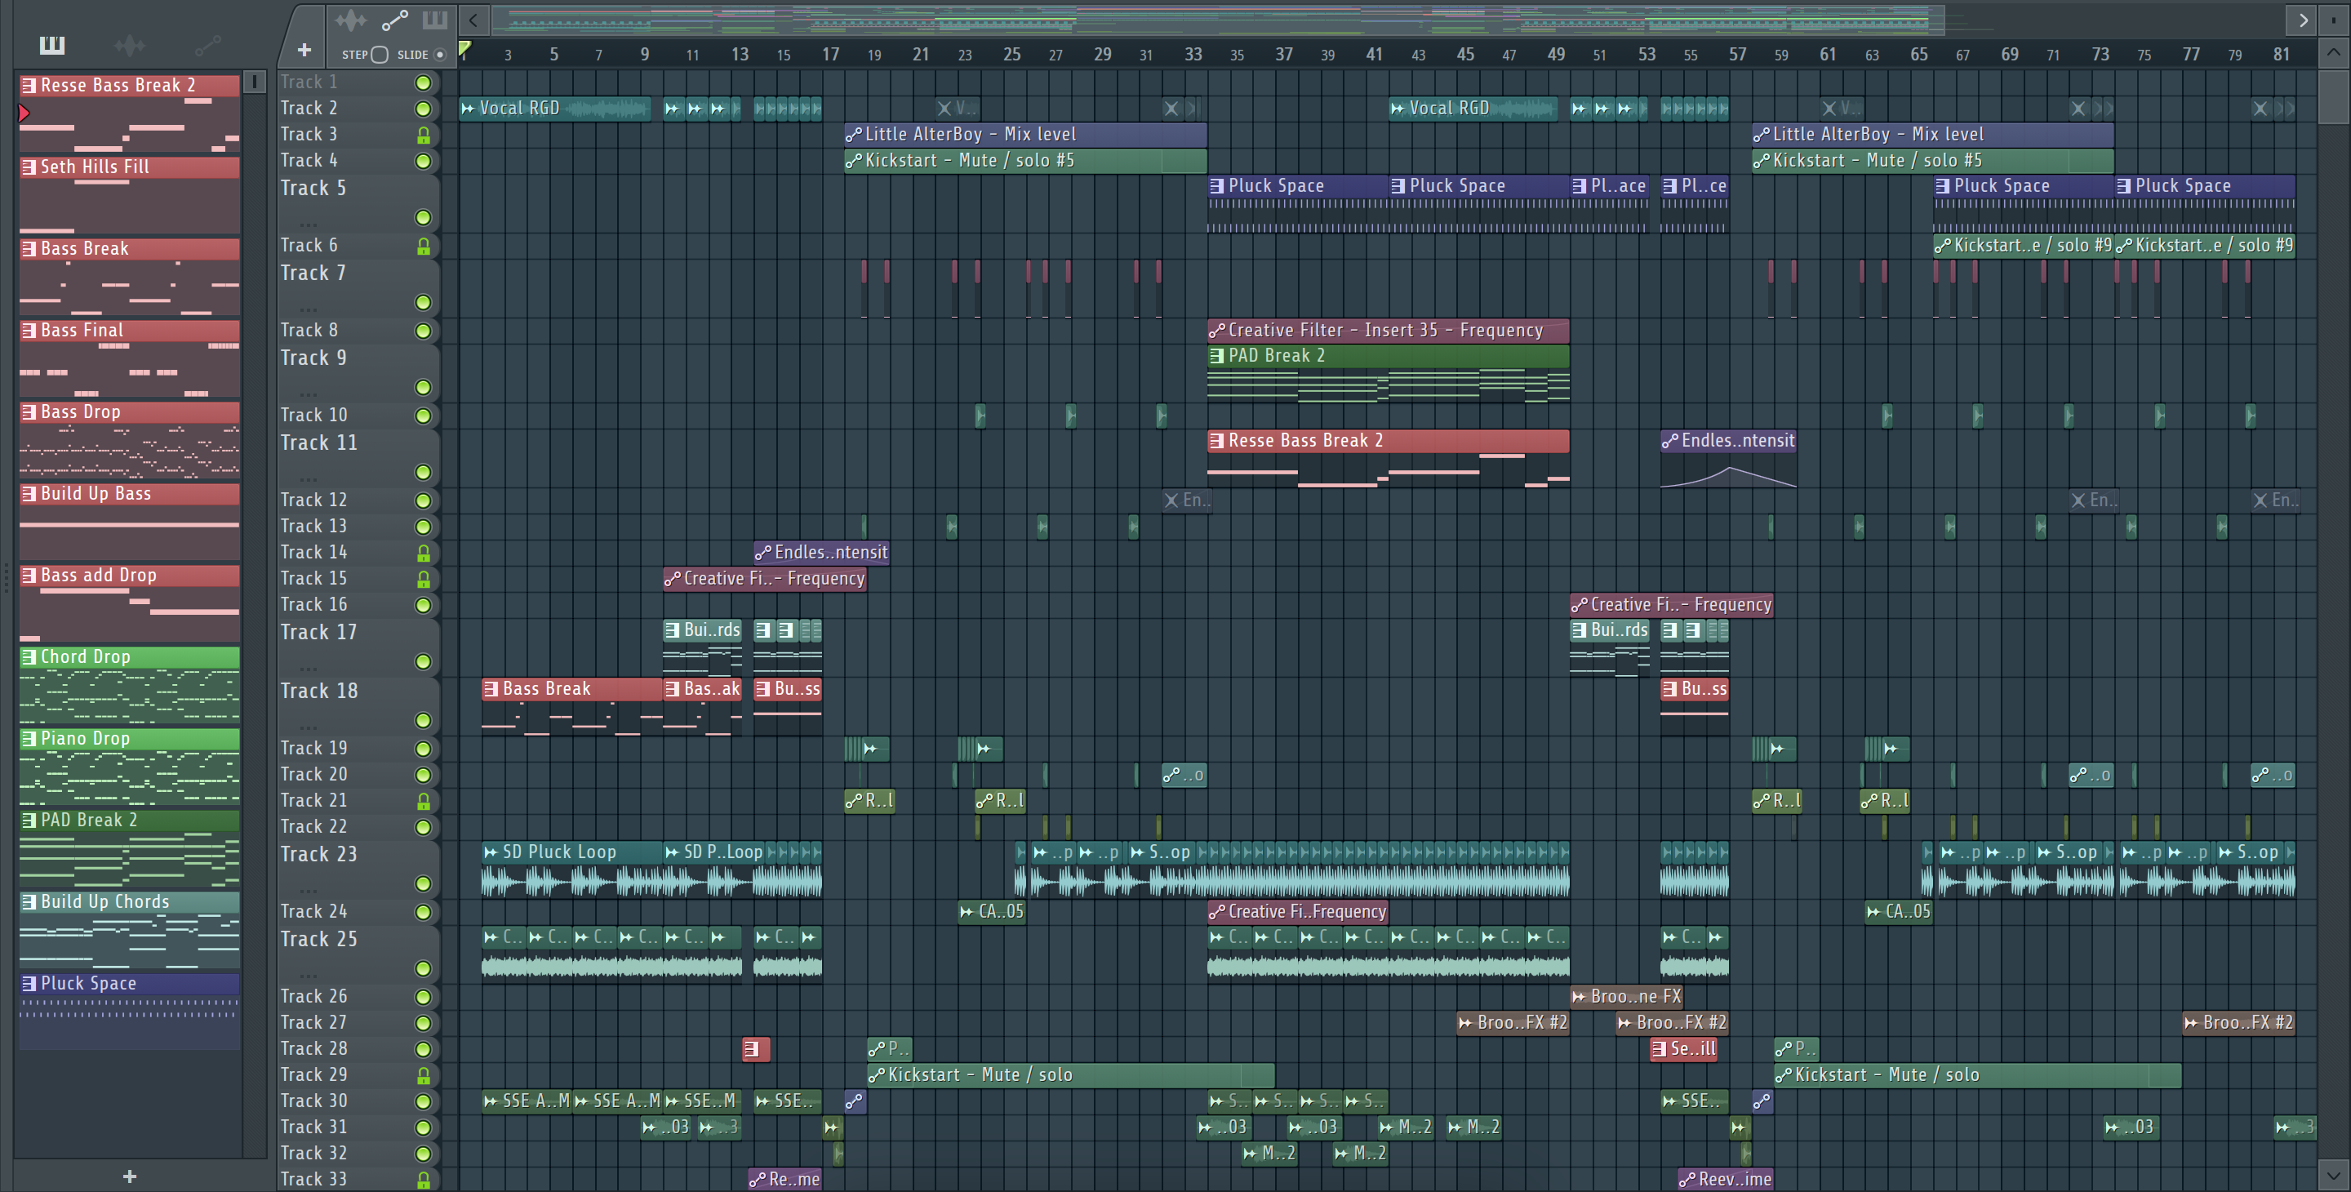Click the green playhead marker at bar 1
This screenshot has width=2351, height=1192.
pyautogui.click(x=464, y=48)
